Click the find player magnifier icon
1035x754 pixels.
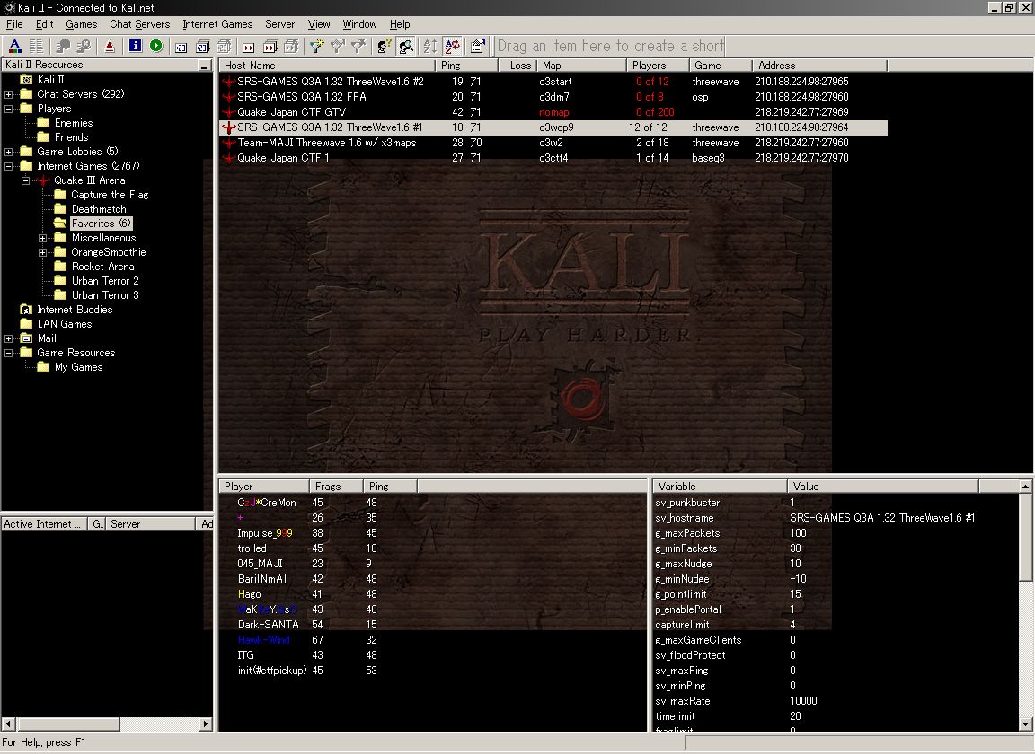[x=407, y=46]
